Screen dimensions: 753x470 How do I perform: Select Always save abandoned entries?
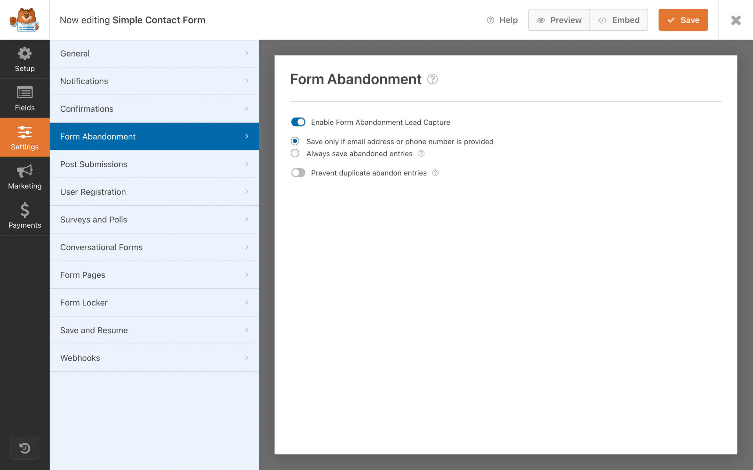295,153
